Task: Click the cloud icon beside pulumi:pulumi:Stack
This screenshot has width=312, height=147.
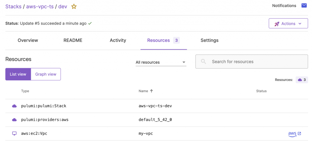Action: (x=14, y=106)
